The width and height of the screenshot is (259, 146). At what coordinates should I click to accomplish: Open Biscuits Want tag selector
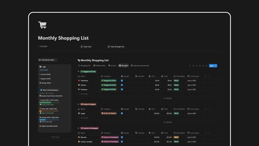tap(176, 137)
